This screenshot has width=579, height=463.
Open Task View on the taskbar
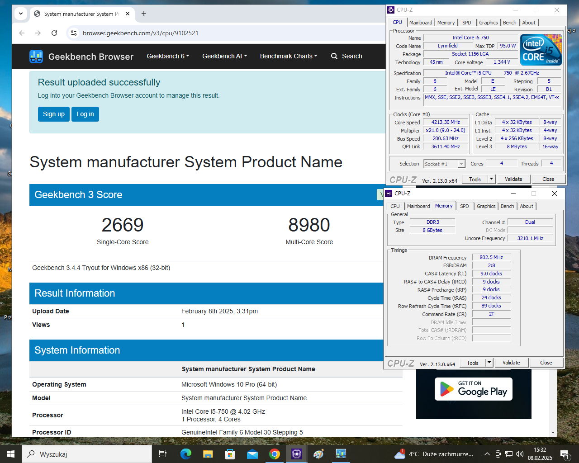[x=163, y=454]
